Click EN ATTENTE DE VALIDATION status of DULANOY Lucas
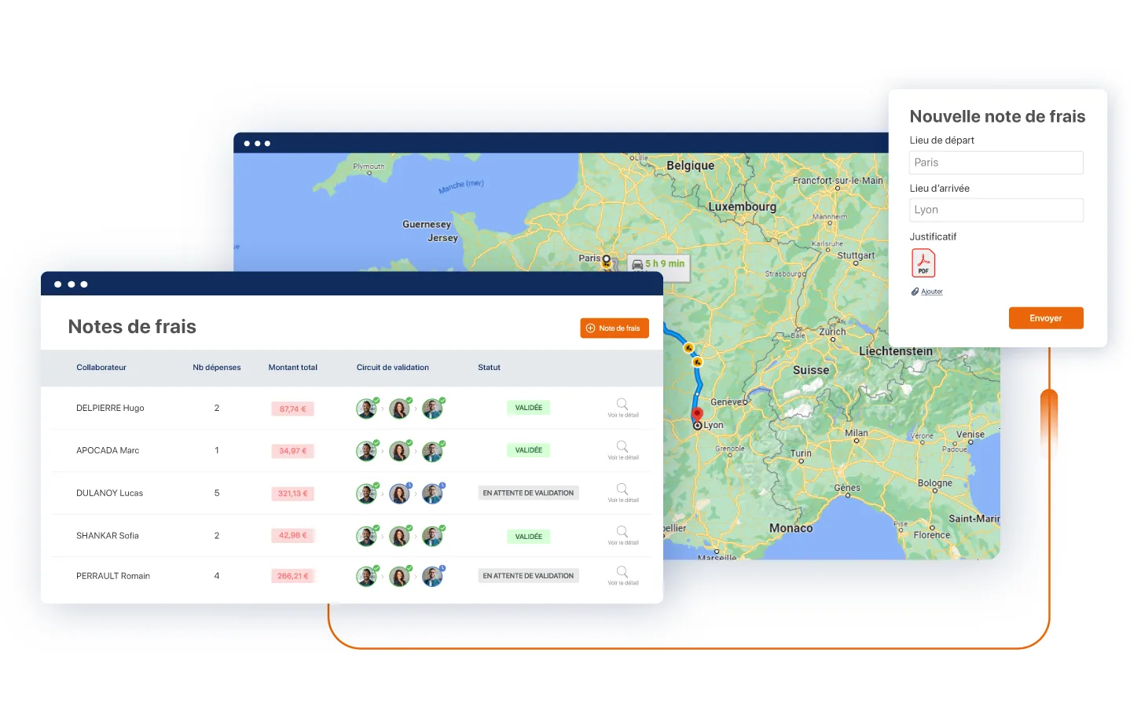 point(529,493)
